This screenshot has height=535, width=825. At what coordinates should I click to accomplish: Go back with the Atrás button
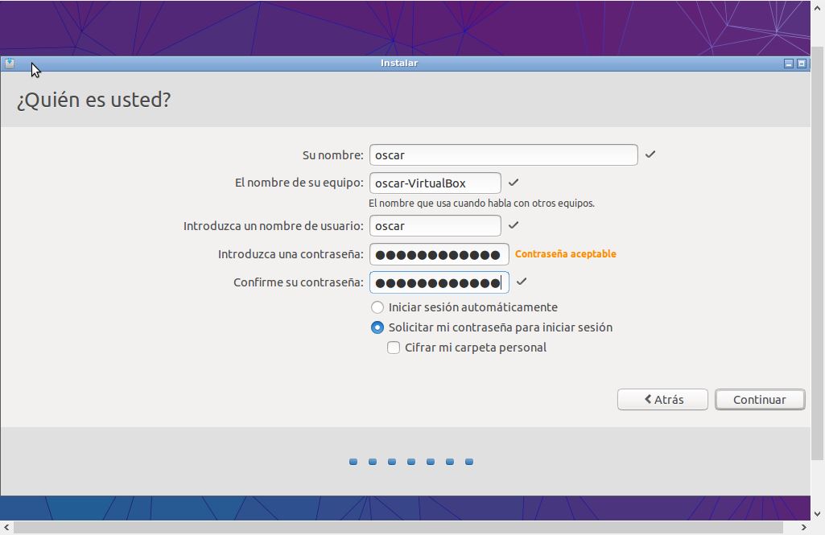[662, 400]
